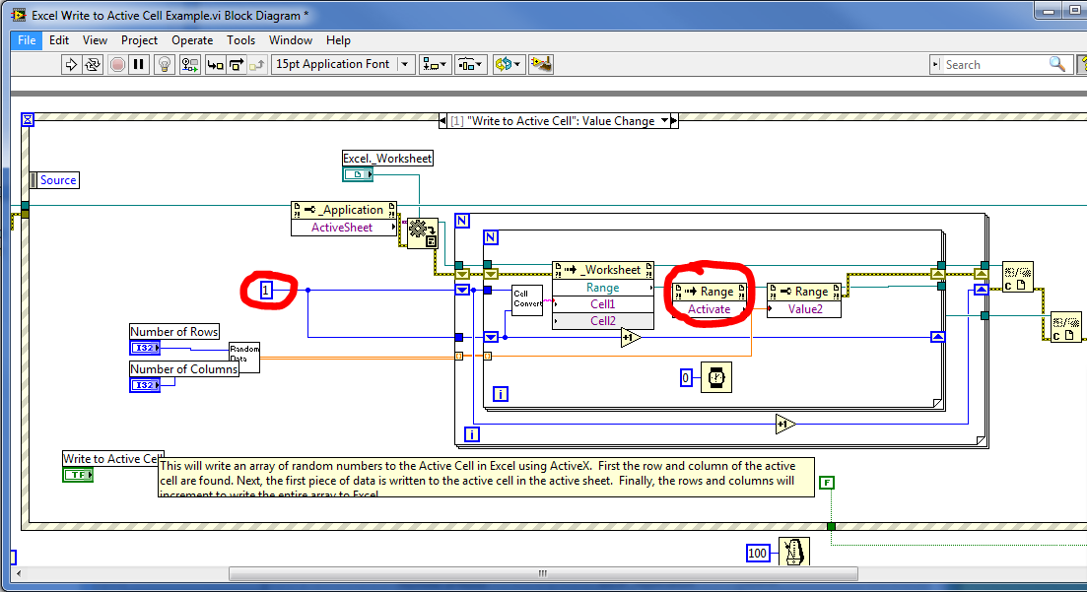Viewport: 1087px width, 592px height.
Task: Click the search magnifier icon
Action: pos(1057,64)
